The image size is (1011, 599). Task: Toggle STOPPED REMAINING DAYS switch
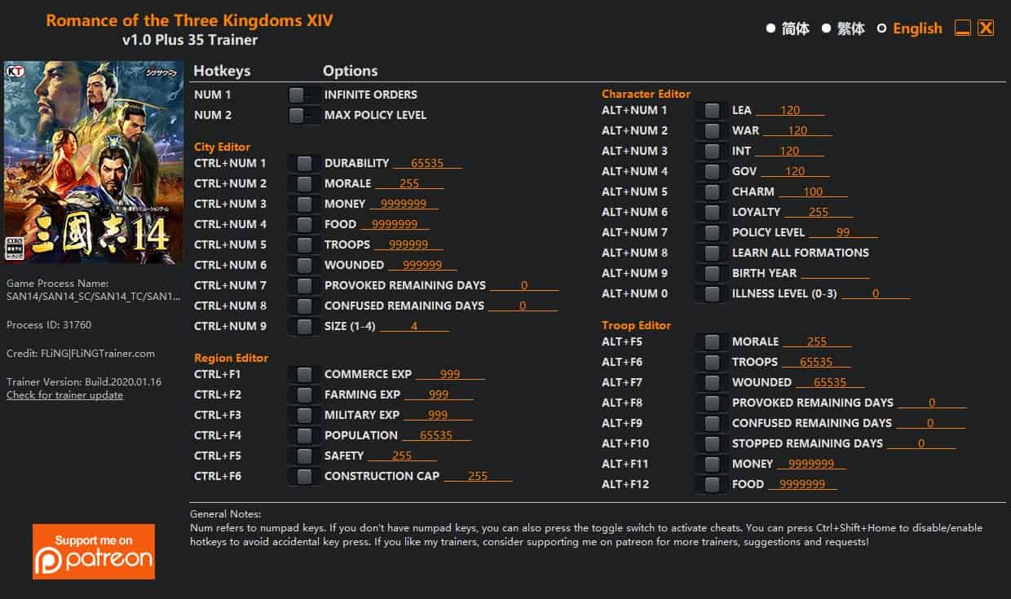[712, 443]
